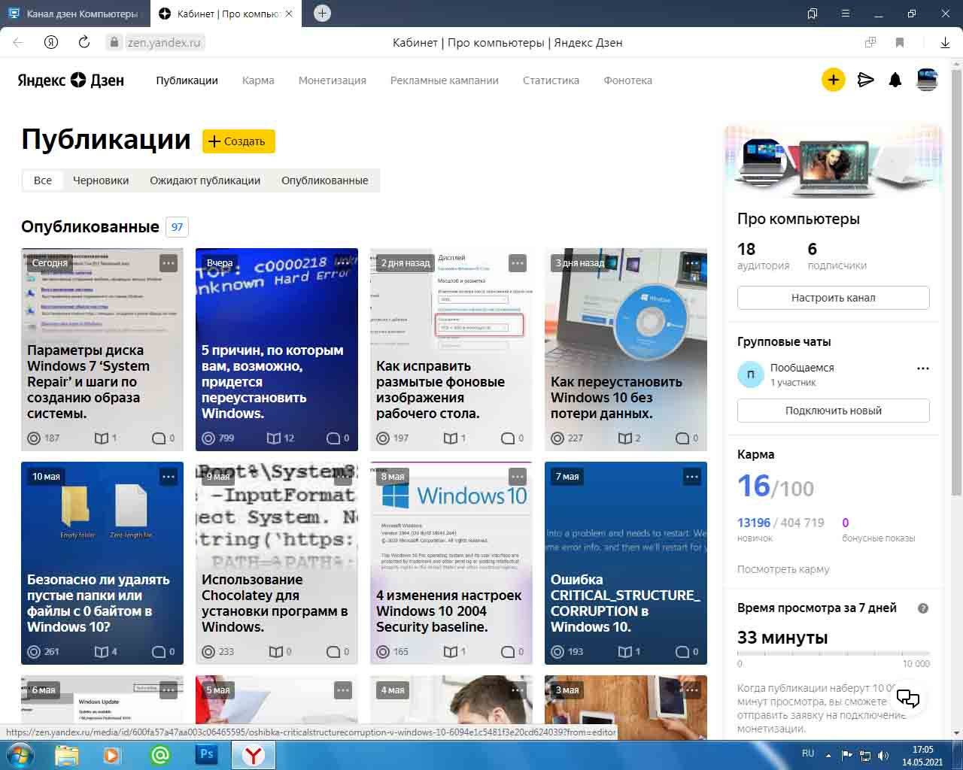Viewport: 963px width, 770px height.
Task: Open file explorer from taskbar
Action: click(x=67, y=755)
